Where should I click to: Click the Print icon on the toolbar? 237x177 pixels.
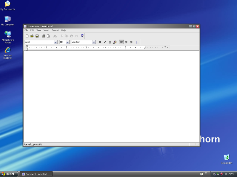pos(44,36)
